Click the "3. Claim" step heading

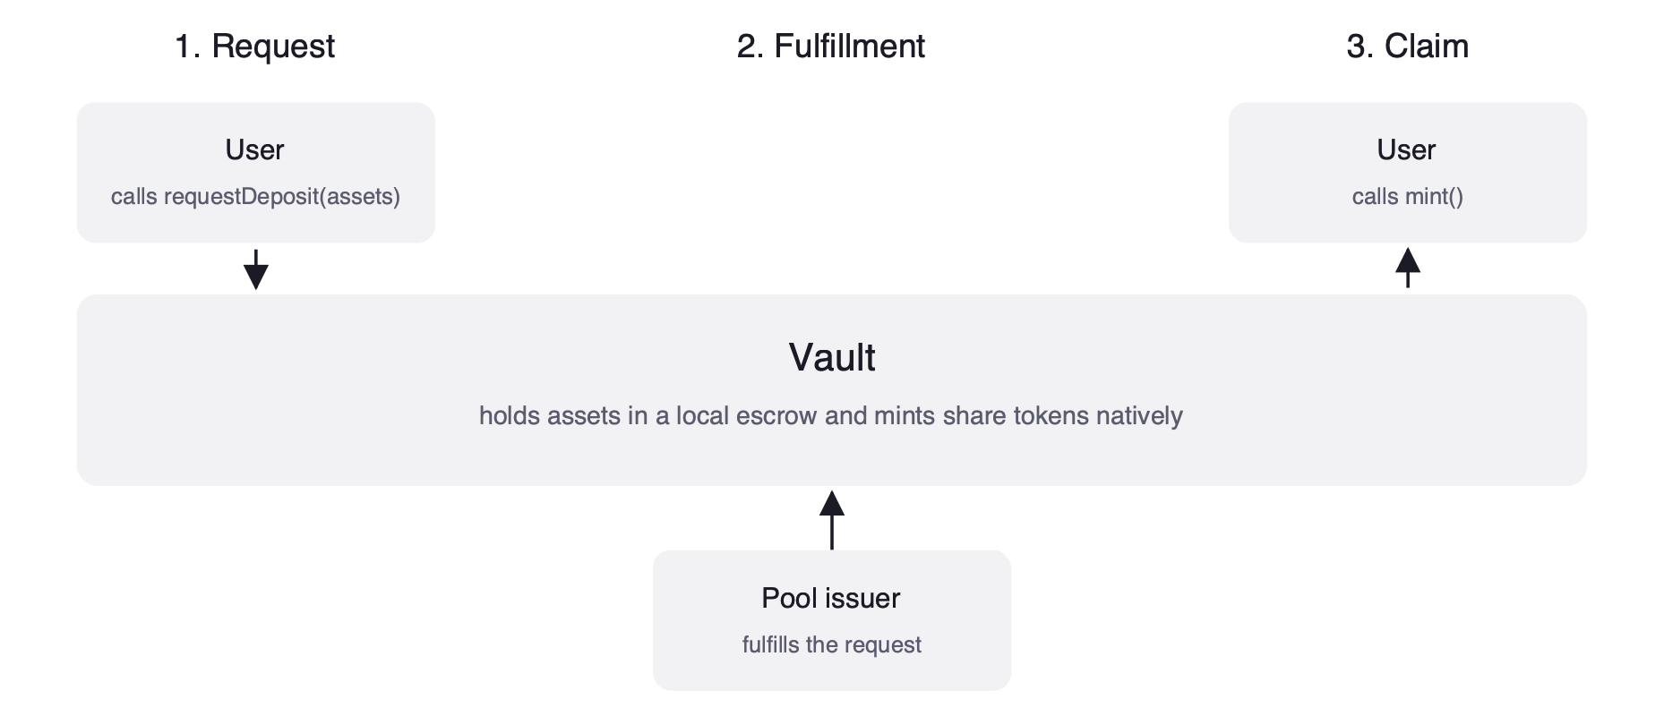point(1407,47)
